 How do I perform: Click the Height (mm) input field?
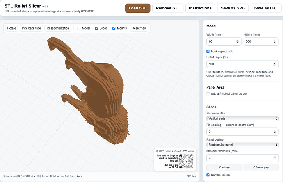(x=261, y=41)
